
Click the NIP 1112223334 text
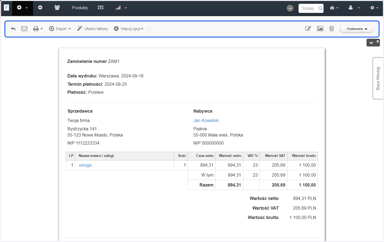pyautogui.click(x=84, y=143)
